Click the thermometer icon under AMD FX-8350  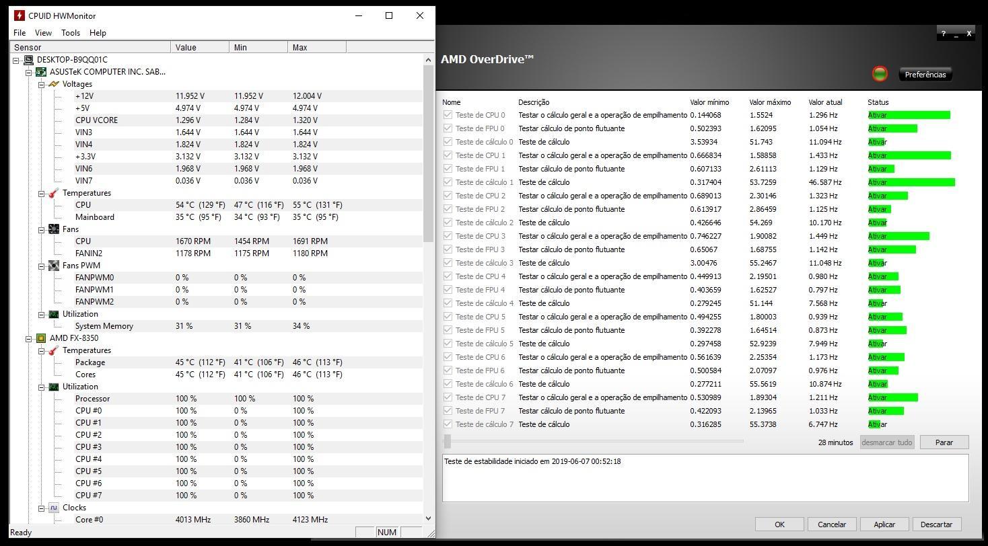pos(54,350)
